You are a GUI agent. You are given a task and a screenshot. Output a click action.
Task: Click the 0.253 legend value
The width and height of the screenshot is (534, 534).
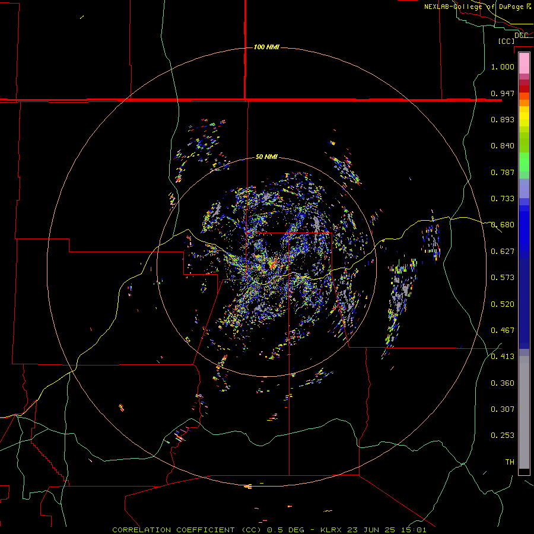click(x=503, y=436)
